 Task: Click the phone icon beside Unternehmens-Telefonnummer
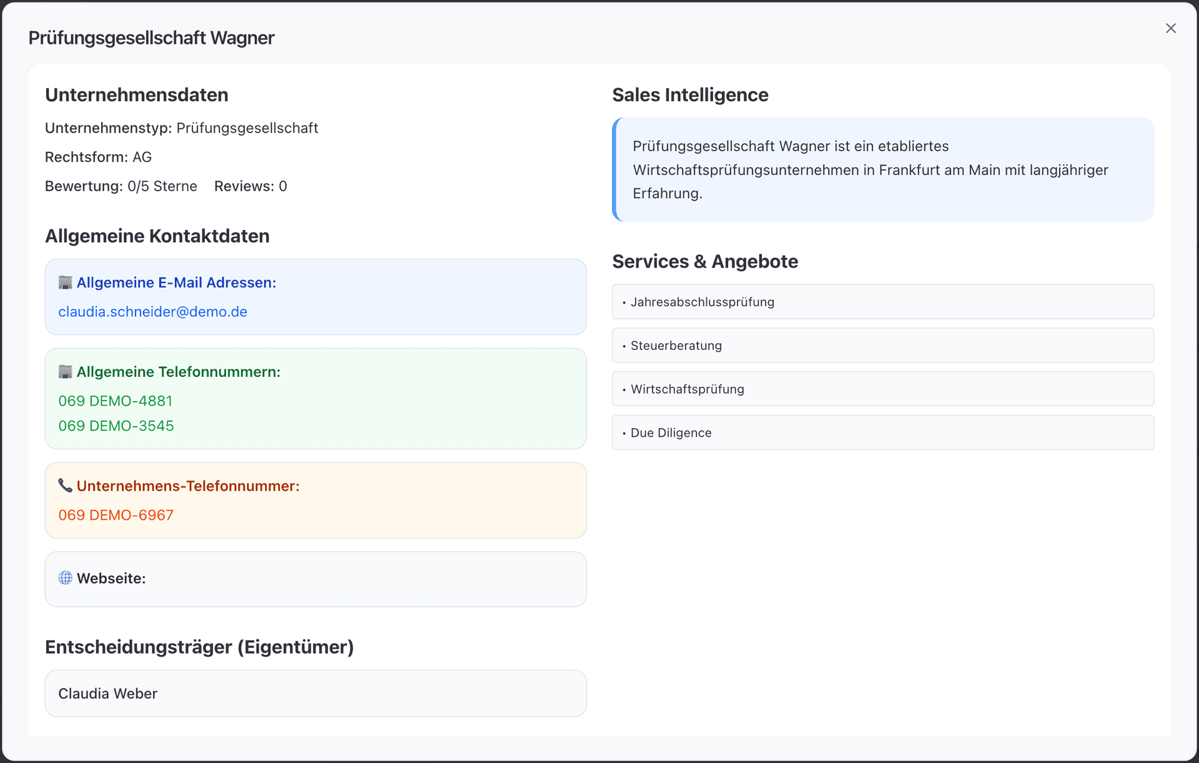[x=65, y=486]
